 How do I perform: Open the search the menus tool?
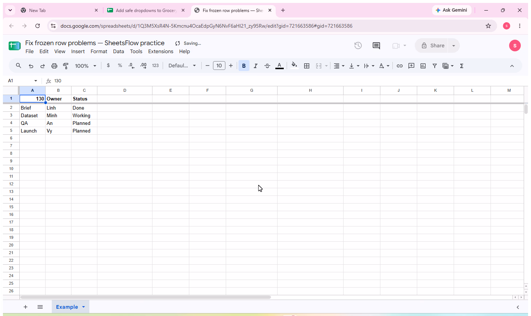coord(19,66)
